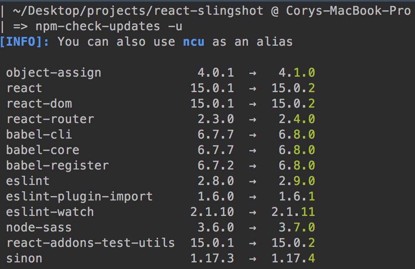Click the old version 6.7.2 of babel-register
The image size is (415, 269).
click(x=216, y=165)
